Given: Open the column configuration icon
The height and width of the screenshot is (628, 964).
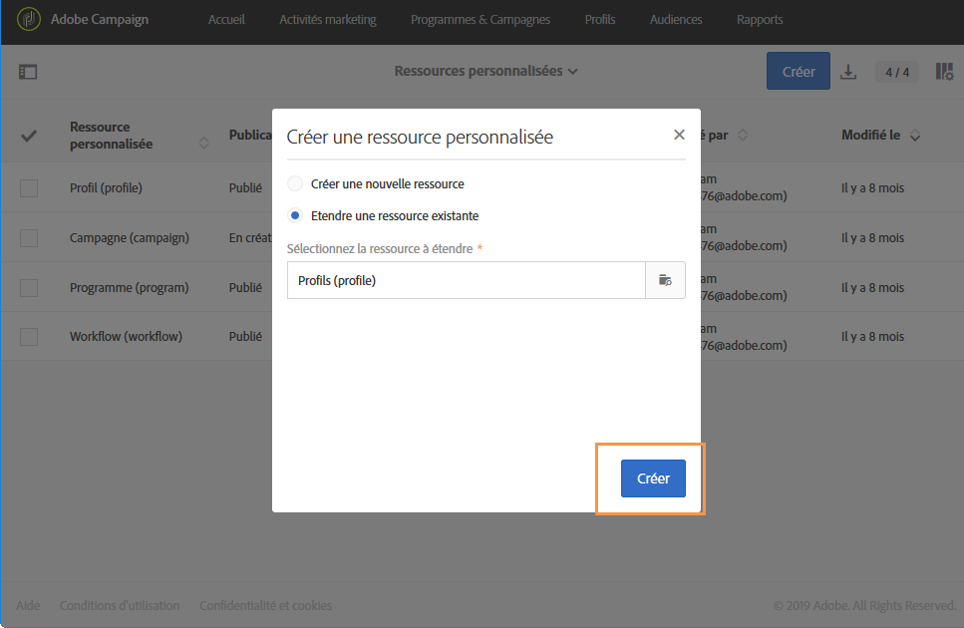Looking at the screenshot, I should [x=944, y=72].
